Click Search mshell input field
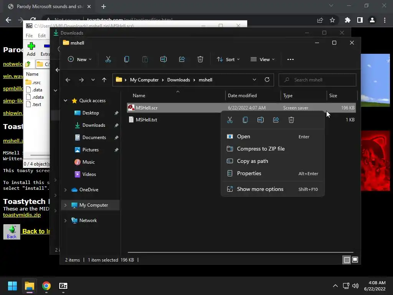The height and width of the screenshot is (295, 393). (x=317, y=80)
